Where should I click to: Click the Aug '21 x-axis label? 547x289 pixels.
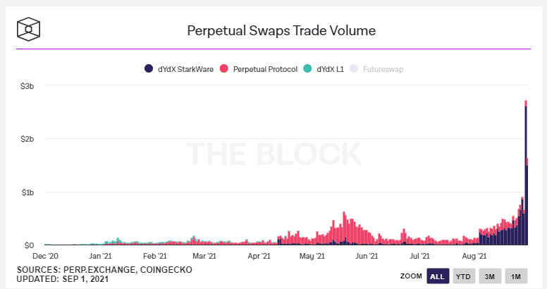[x=474, y=256]
